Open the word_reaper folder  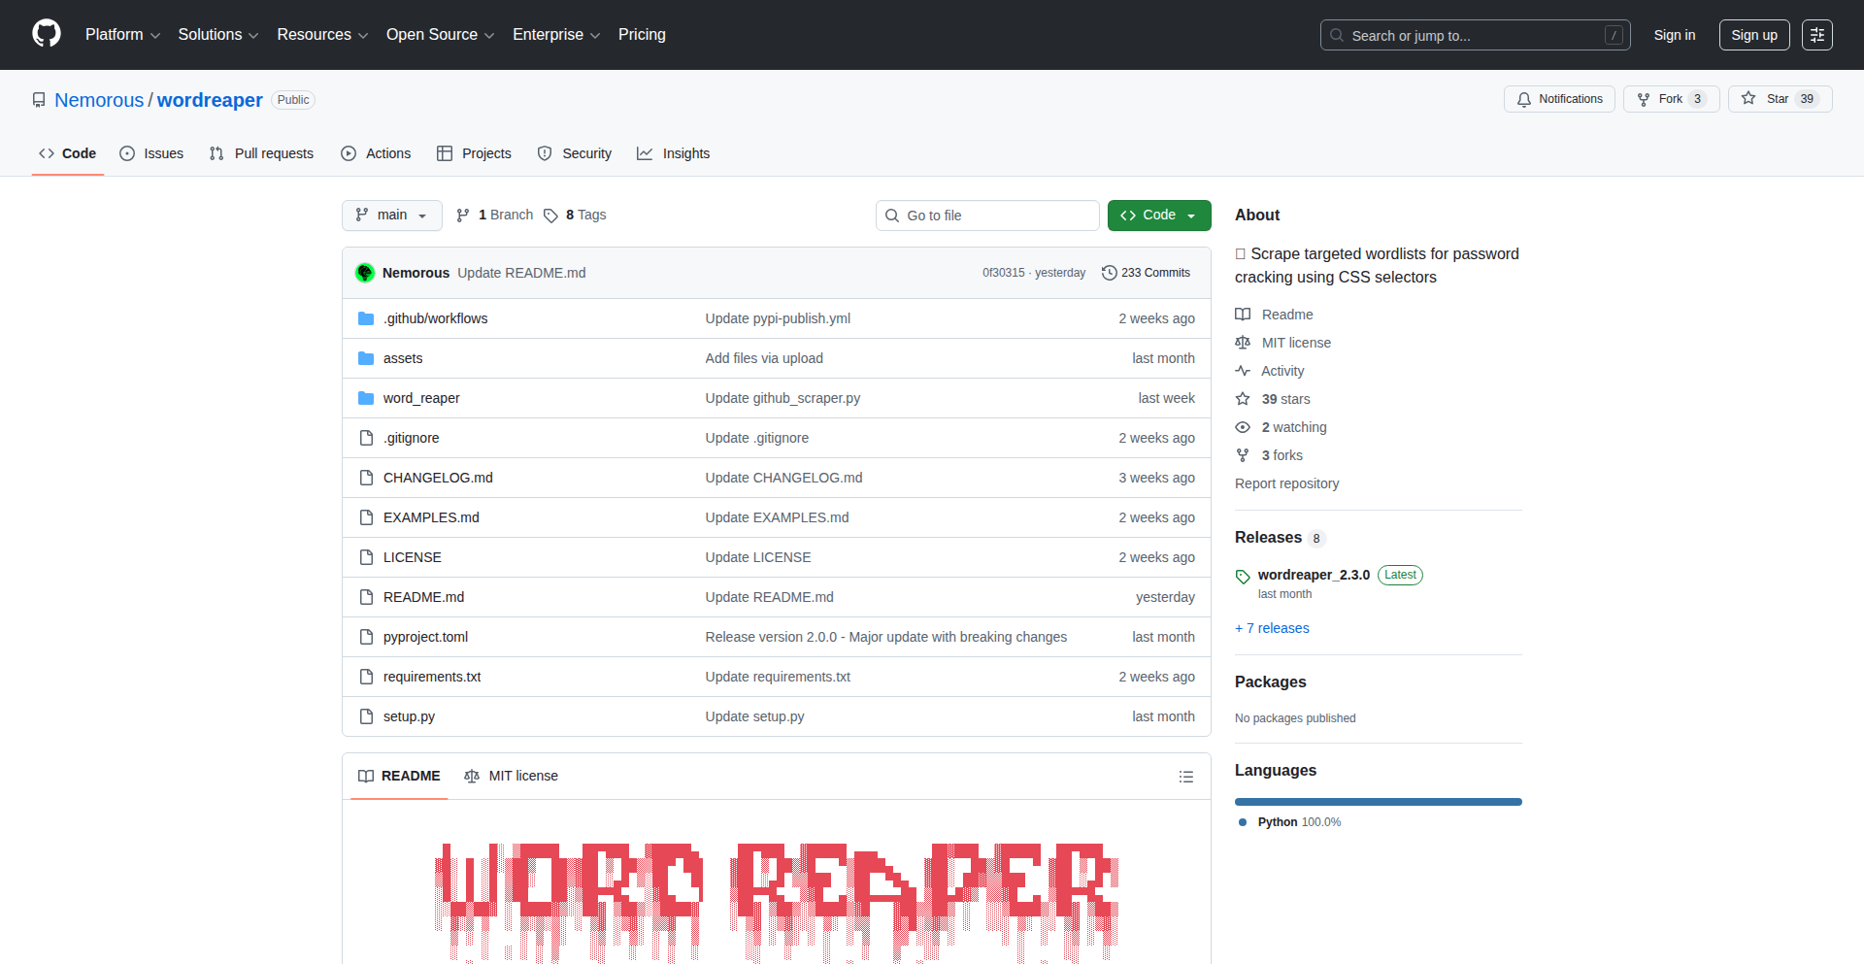421,398
